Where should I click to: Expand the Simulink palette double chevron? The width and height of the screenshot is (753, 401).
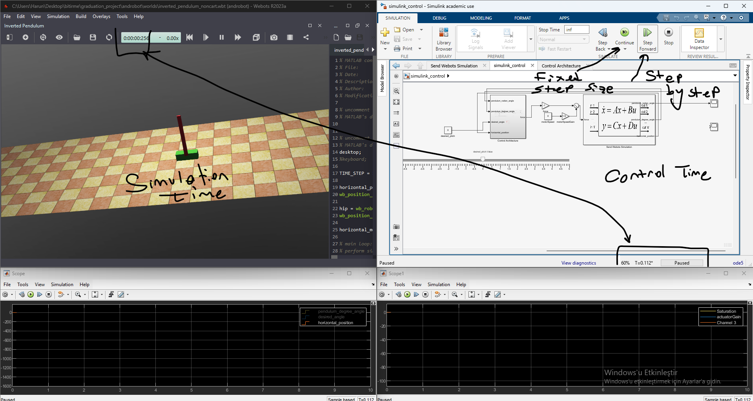click(396, 249)
